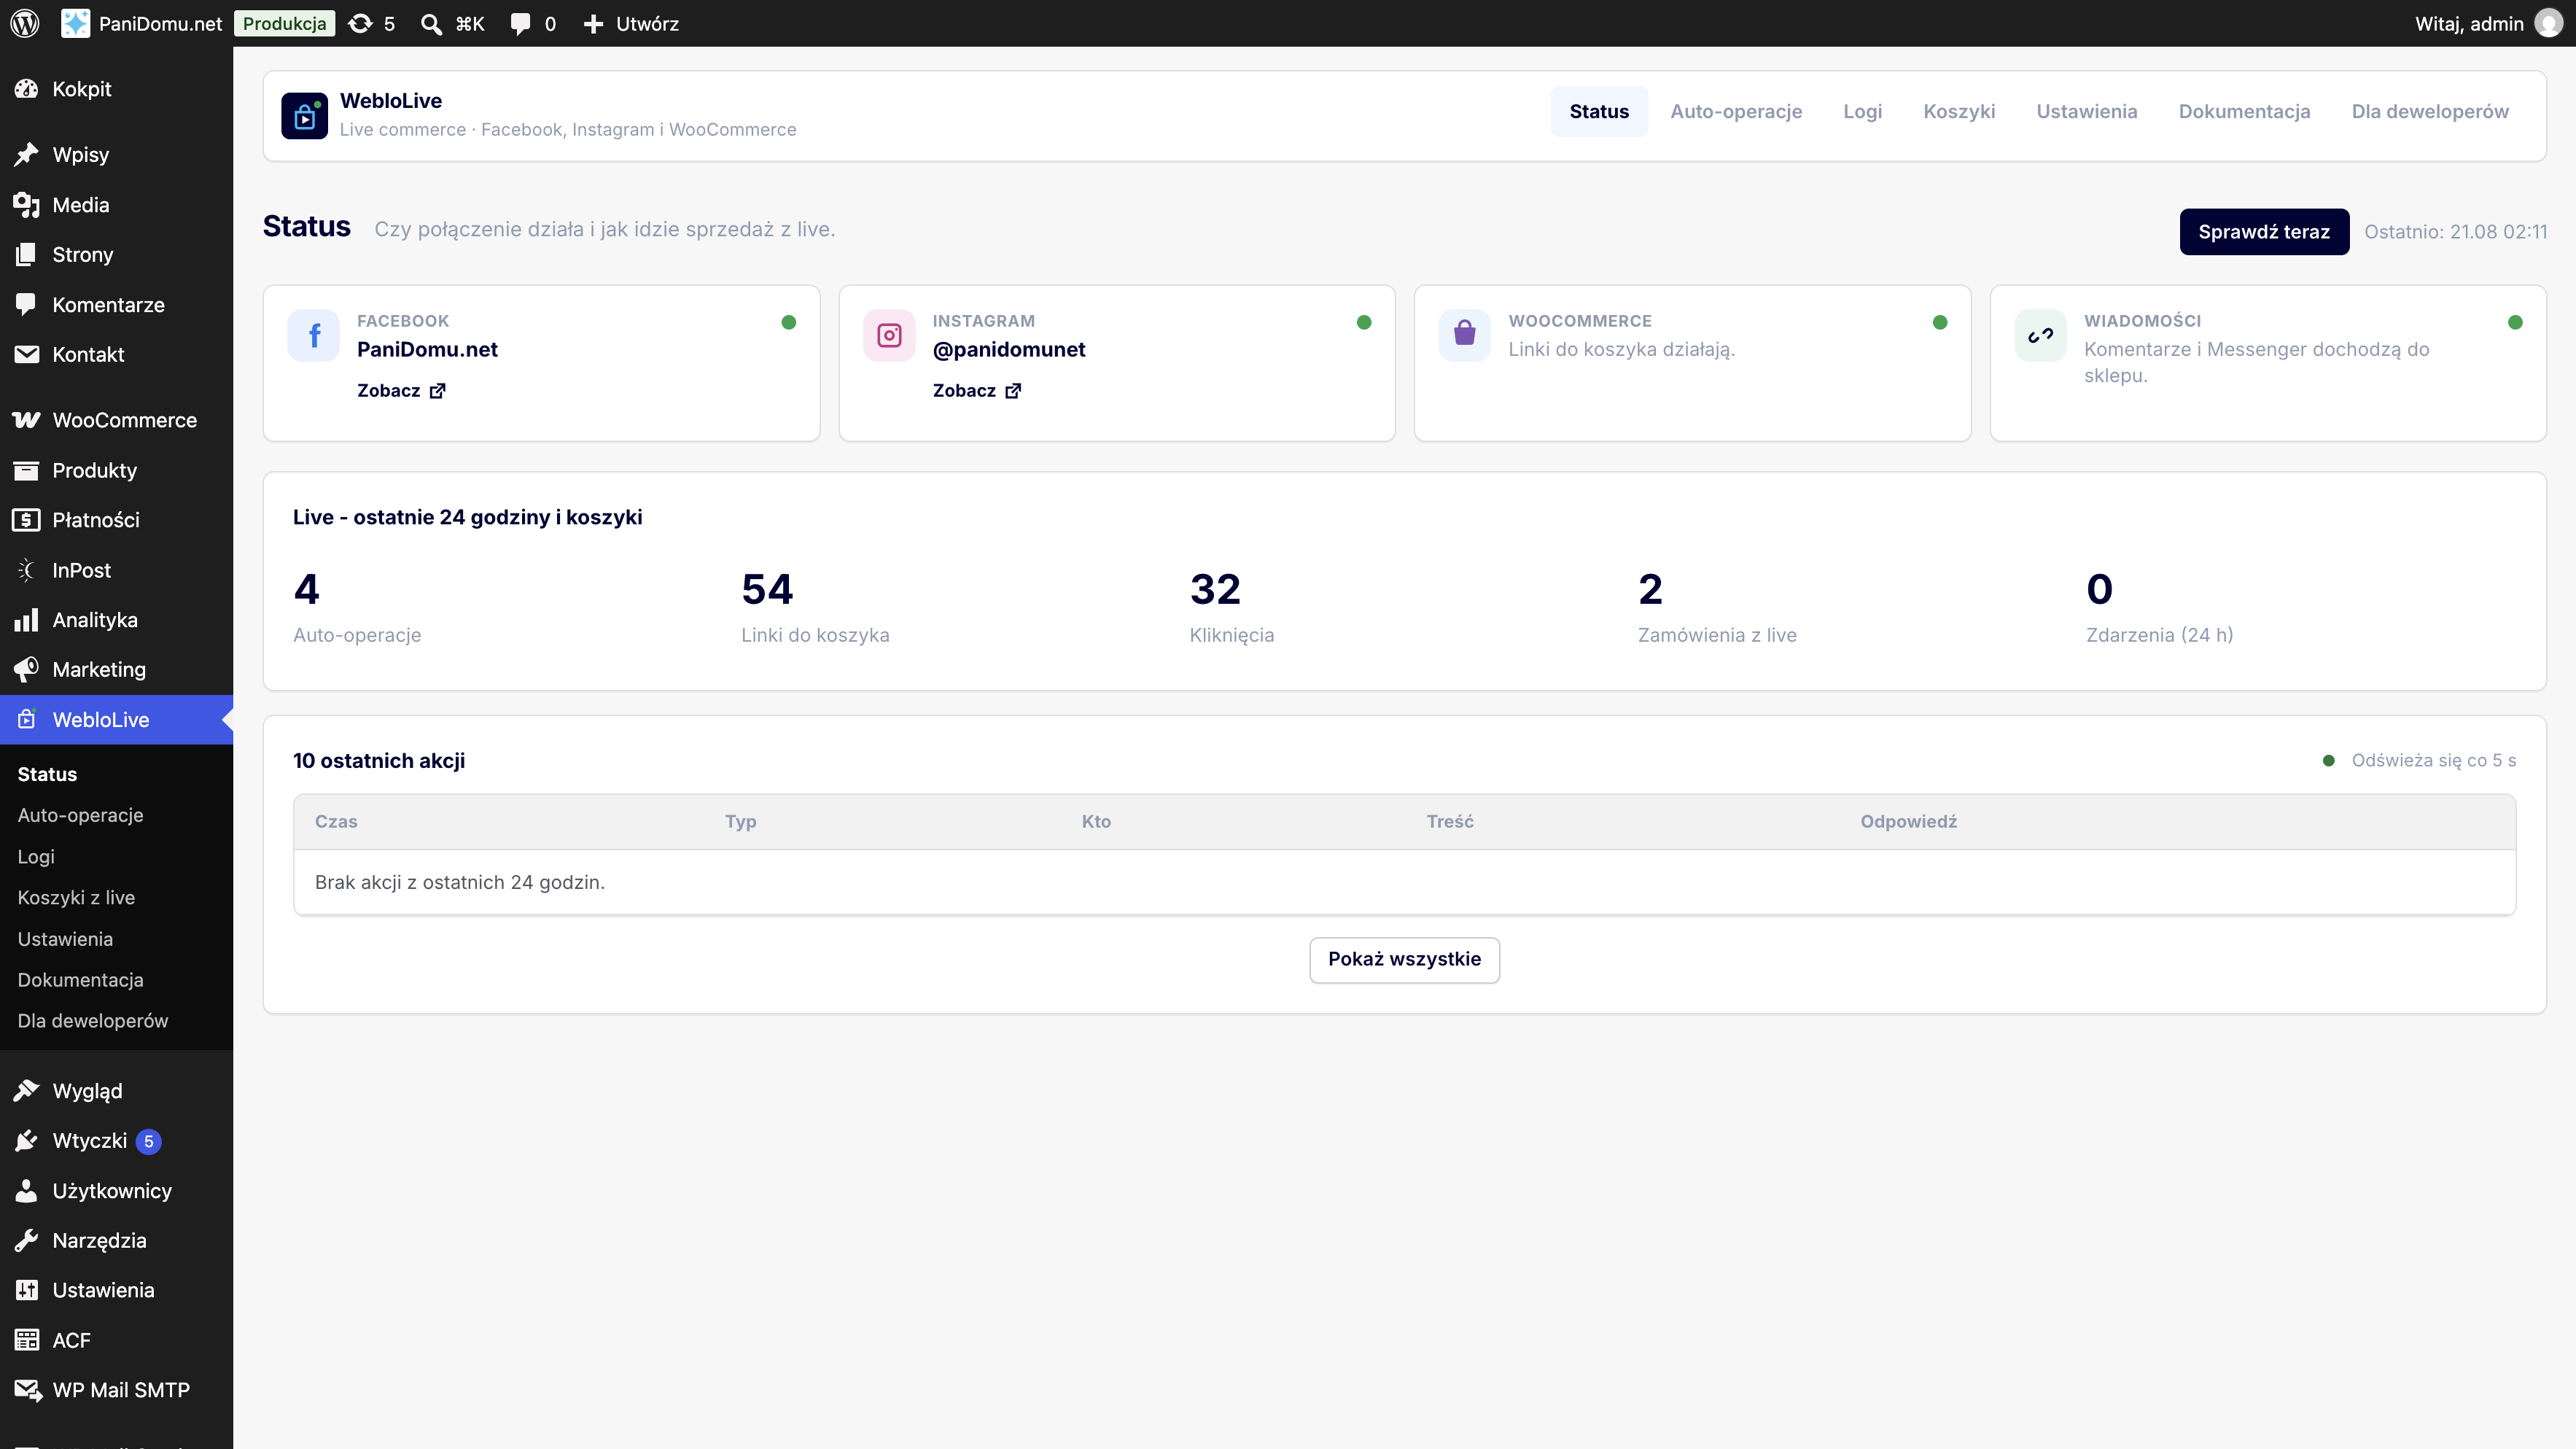The image size is (2576, 1449).
Task: Click the WebloLive plugin logo in header
Action: tap(304, 116)
